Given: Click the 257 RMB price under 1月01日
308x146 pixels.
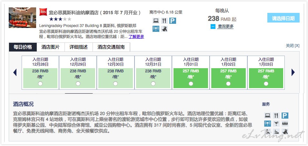Looking at the screenshot, I should (191, 71).
